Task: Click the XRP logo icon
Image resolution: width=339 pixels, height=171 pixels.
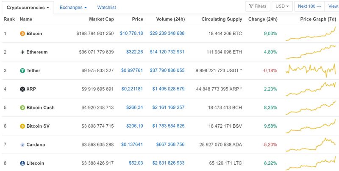Action: click(x=22, y=89)
